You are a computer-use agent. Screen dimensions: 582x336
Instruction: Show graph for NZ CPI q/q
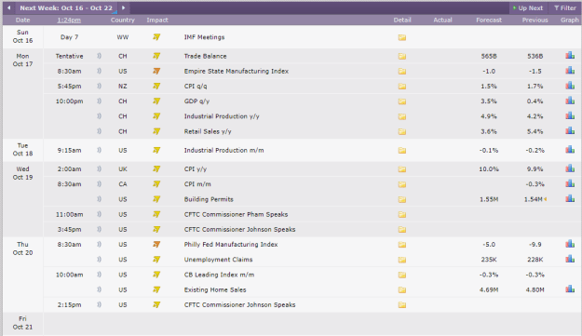570,86
